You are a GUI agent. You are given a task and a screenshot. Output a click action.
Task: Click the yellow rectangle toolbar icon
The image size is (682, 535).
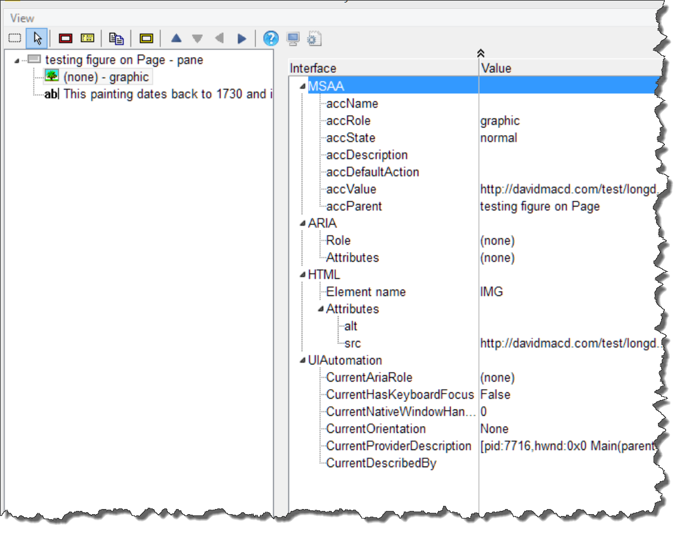(x=146, y=39)
